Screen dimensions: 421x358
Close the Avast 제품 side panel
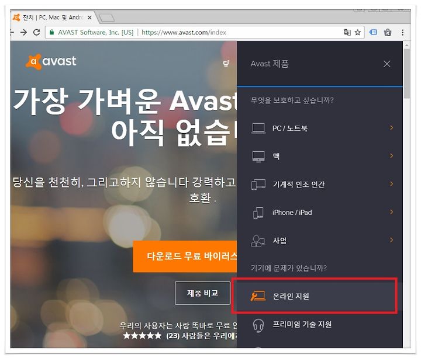coord(387,64)
